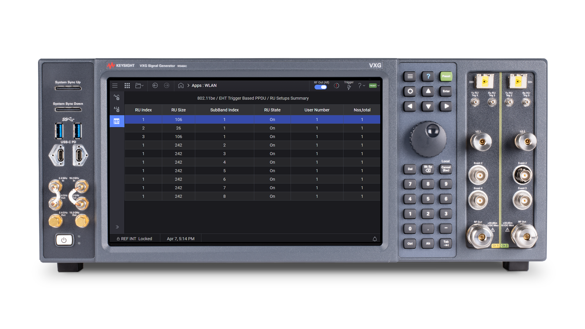This screenshot has width=585, height=329.
Task: Open the waveform settings sidebar icon
Action: (x=117, y=97)
